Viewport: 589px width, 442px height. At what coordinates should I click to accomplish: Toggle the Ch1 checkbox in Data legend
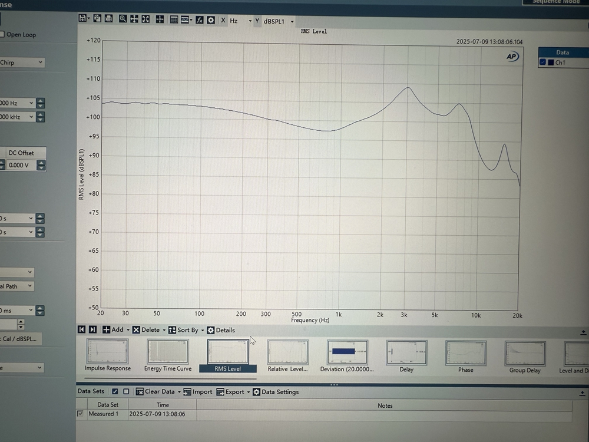(x=543, y=62)
